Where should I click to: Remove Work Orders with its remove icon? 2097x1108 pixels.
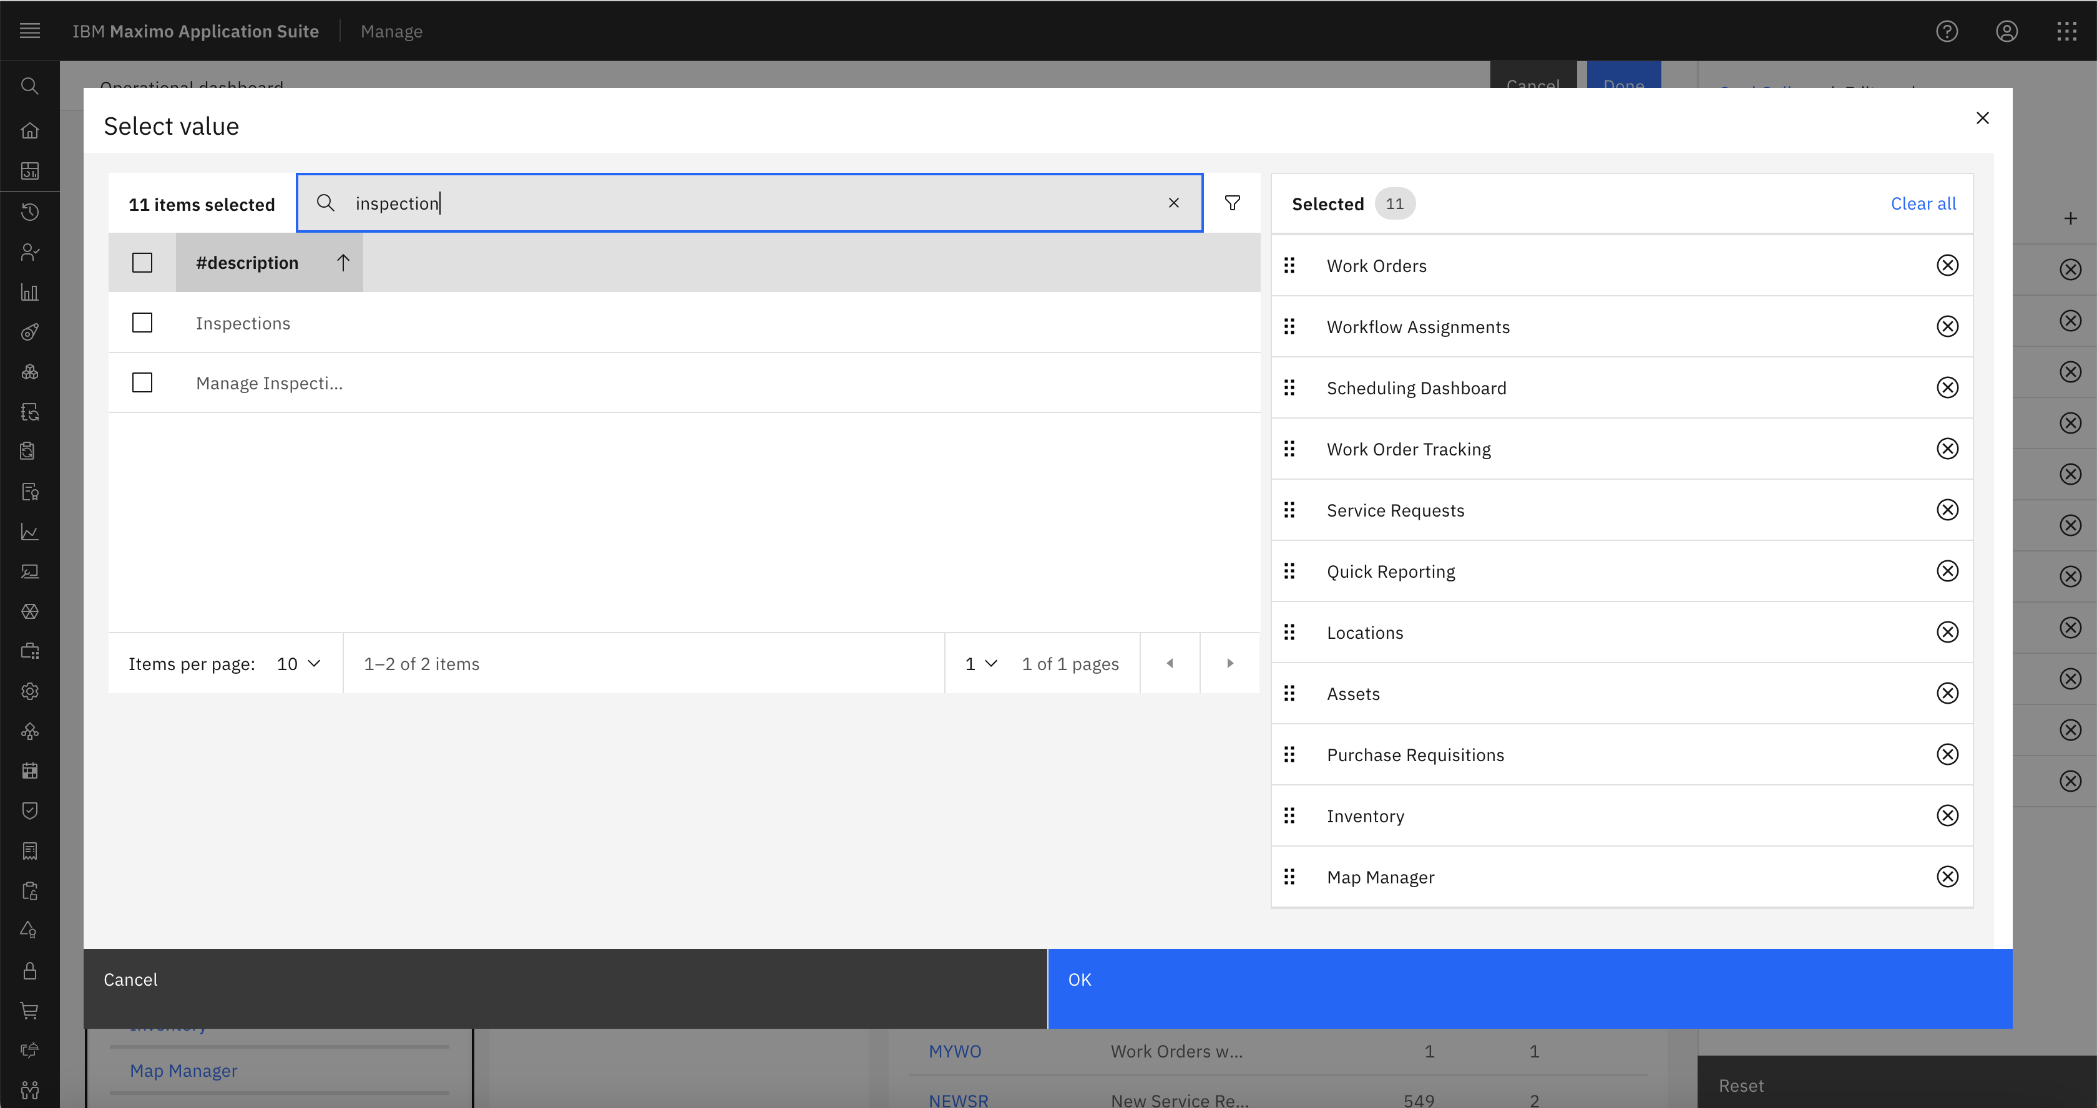pos(1947,265)
